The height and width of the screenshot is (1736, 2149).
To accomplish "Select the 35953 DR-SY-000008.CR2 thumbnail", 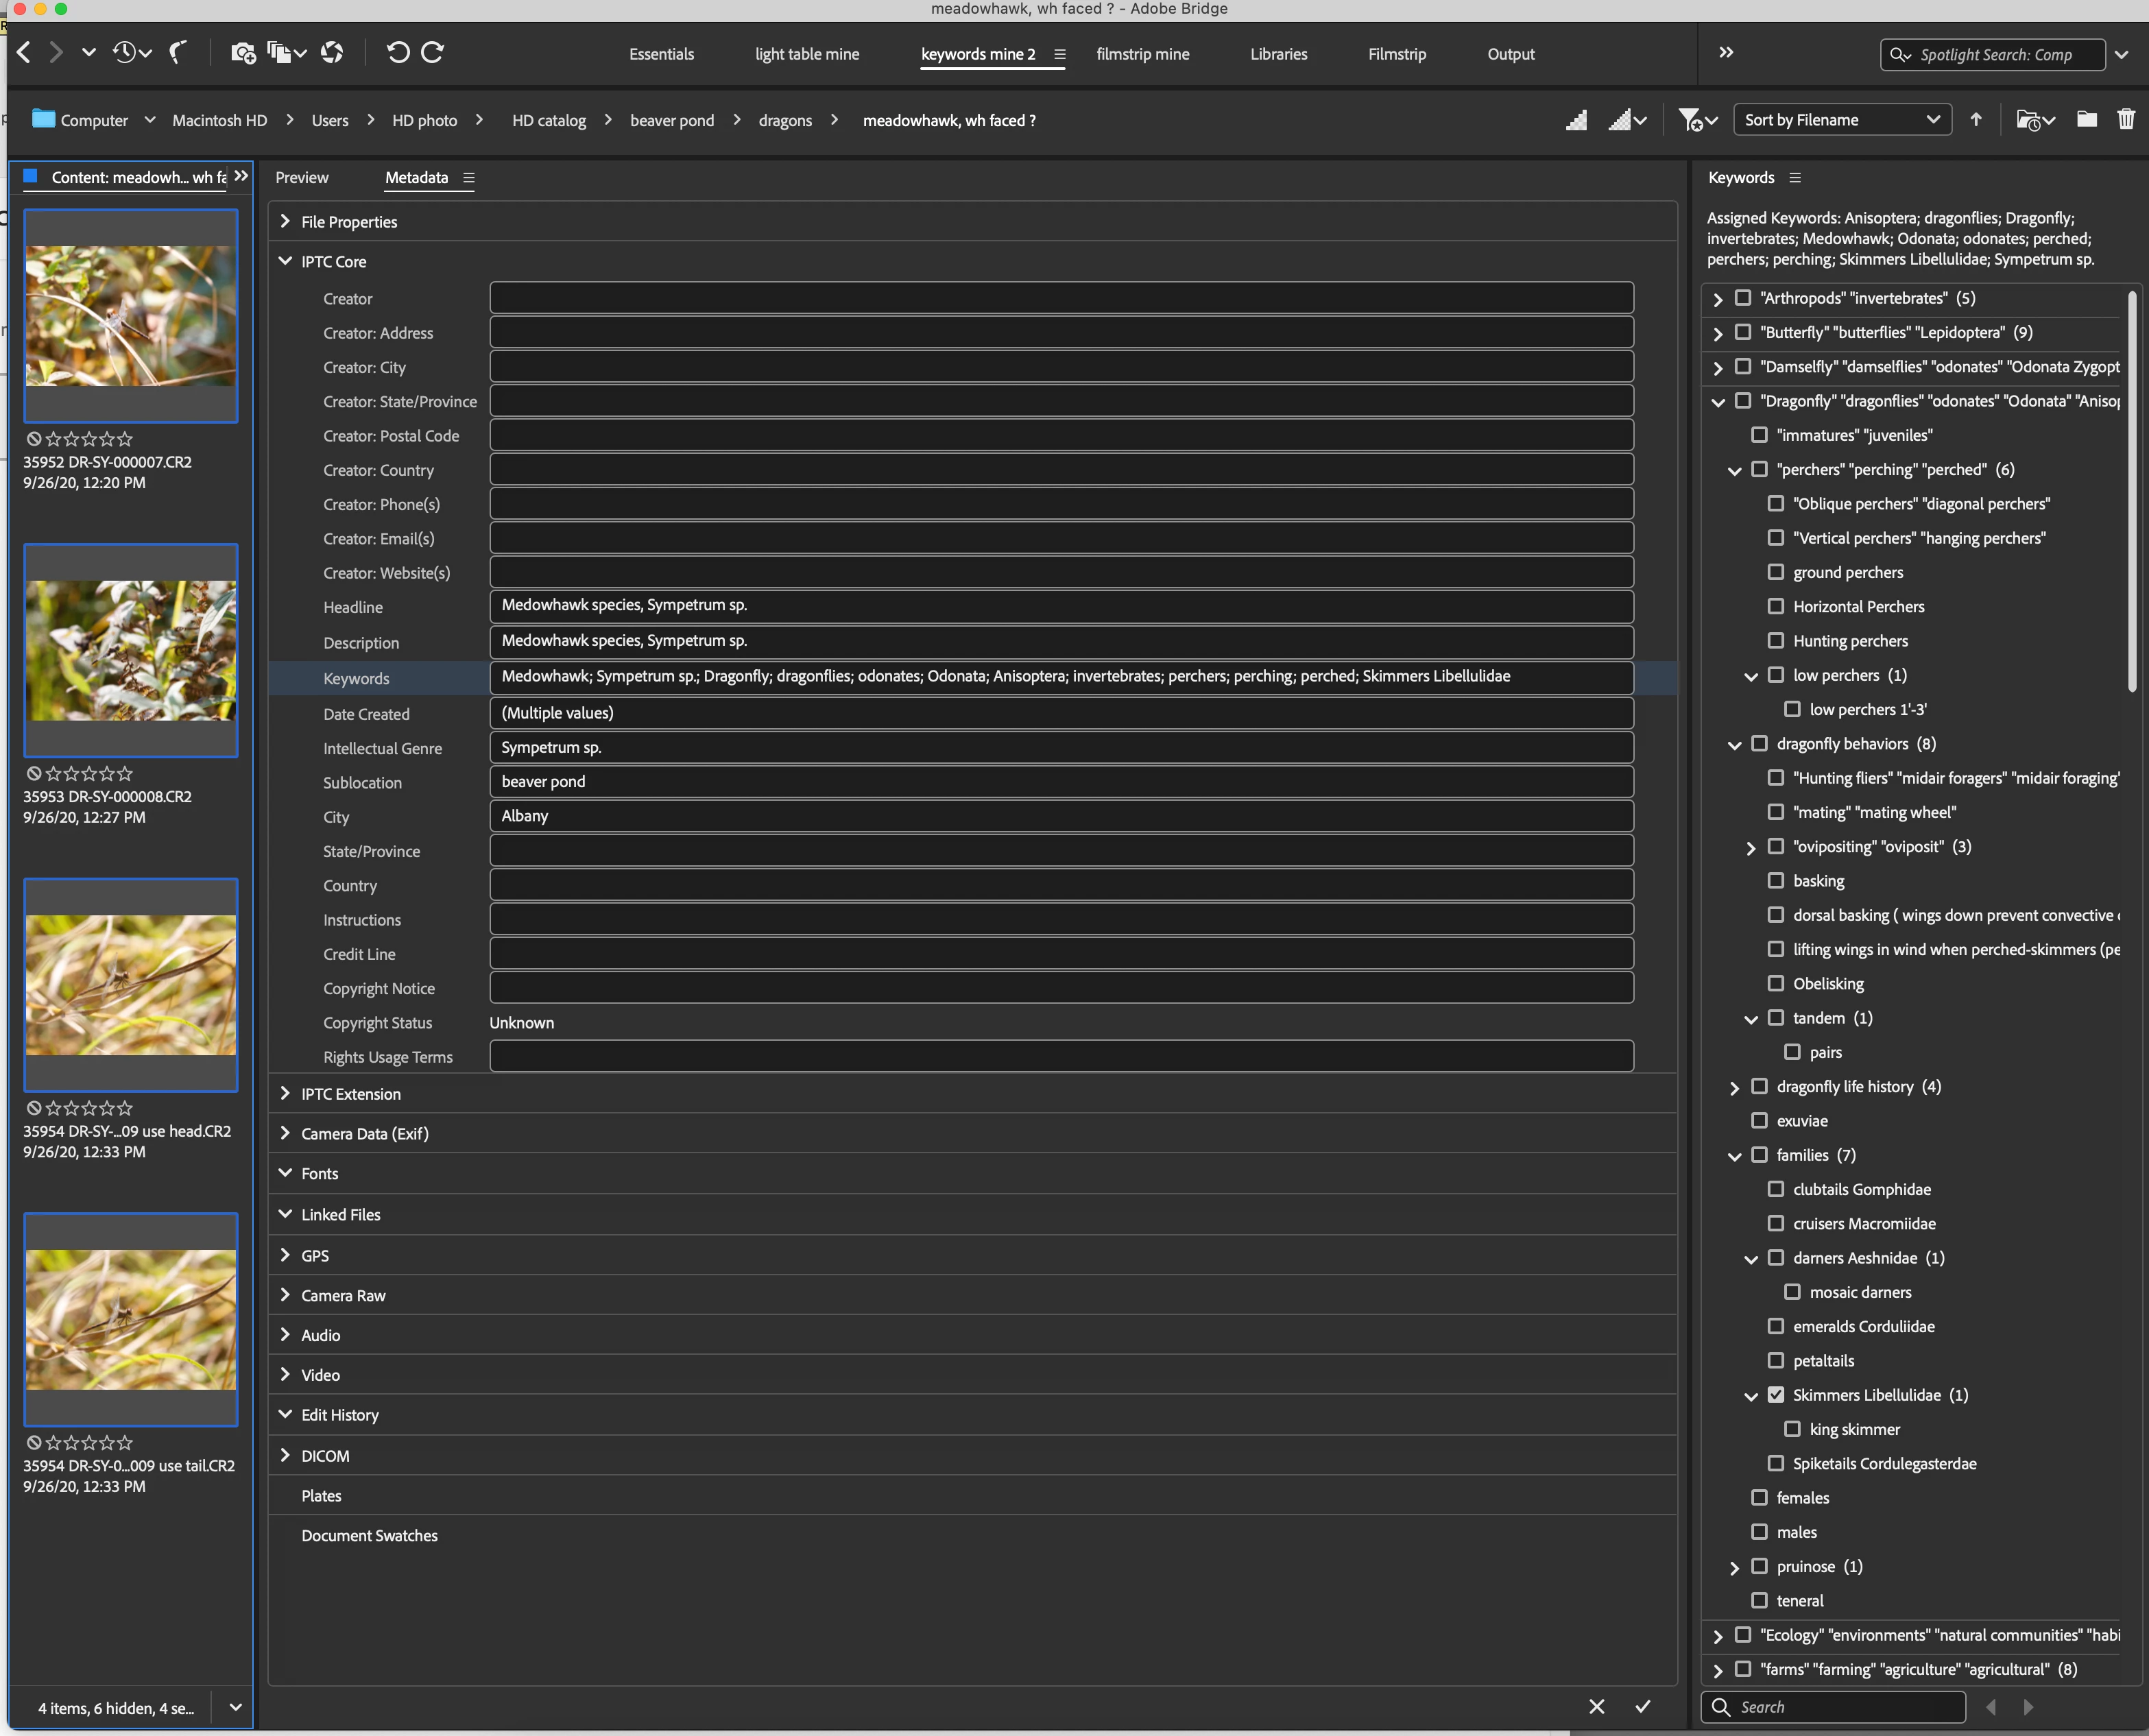I will tap(131, 650).
